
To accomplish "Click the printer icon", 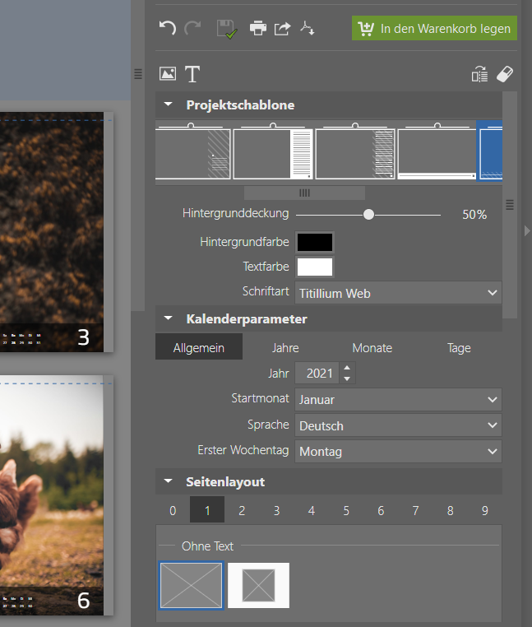I will [x=258, y=29].
